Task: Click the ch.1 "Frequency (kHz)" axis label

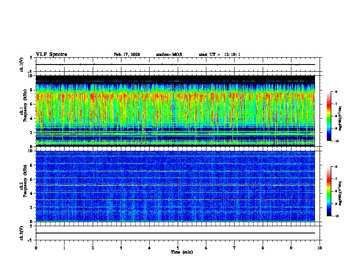Action: (25, 106)
